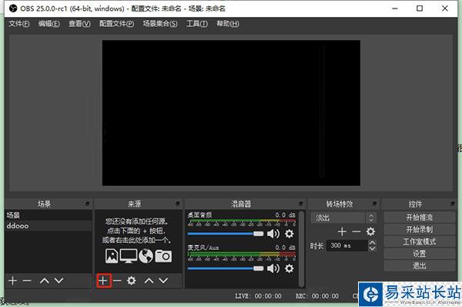Mute the Mic/Aux speaker icon
Viewport: 462px width, 307px height.
(x=273, y=268)
